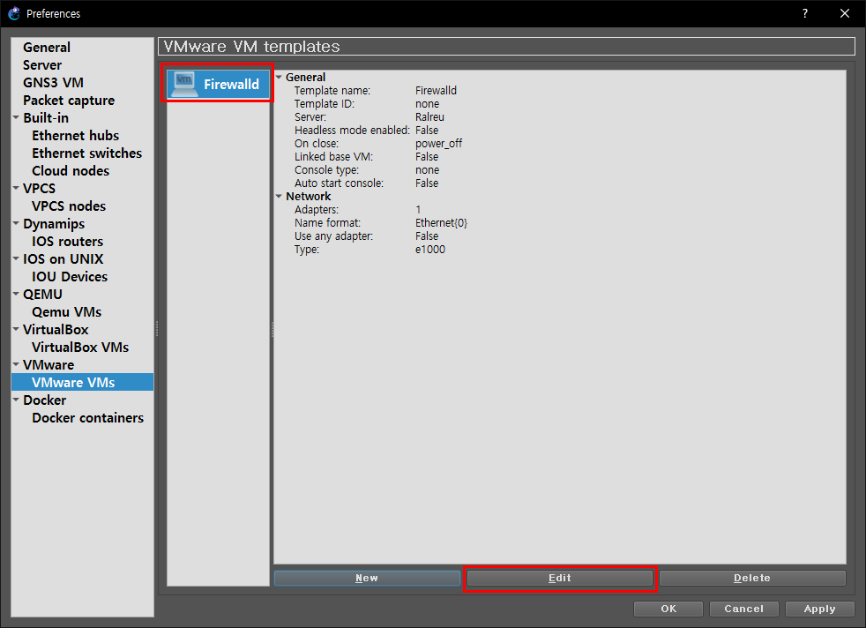
Task: Click the Cancel button
Action: [744, 609]
